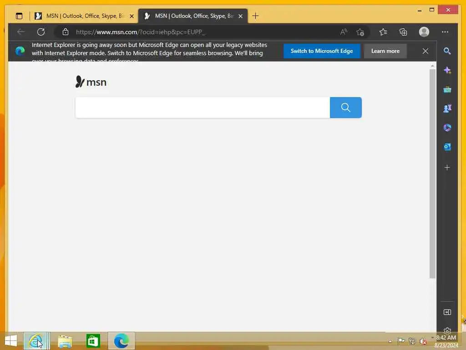Open sidebar Microsoft 365 icon

click(447, 128)
